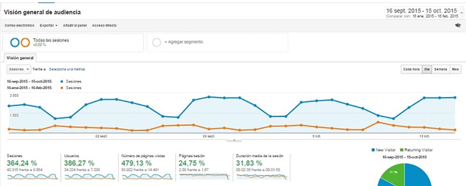Click the Sesiones sparkline thumbnail
The height and width of the screenshot is (186, 466).
(32, 177)
